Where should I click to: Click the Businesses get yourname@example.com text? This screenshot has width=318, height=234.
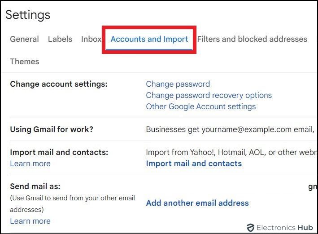pyautogui.click(x=229, y=129)
